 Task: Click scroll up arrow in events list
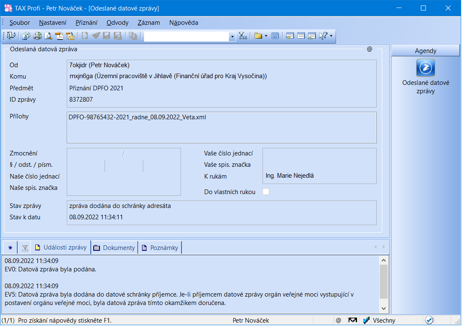click(383, 260)
